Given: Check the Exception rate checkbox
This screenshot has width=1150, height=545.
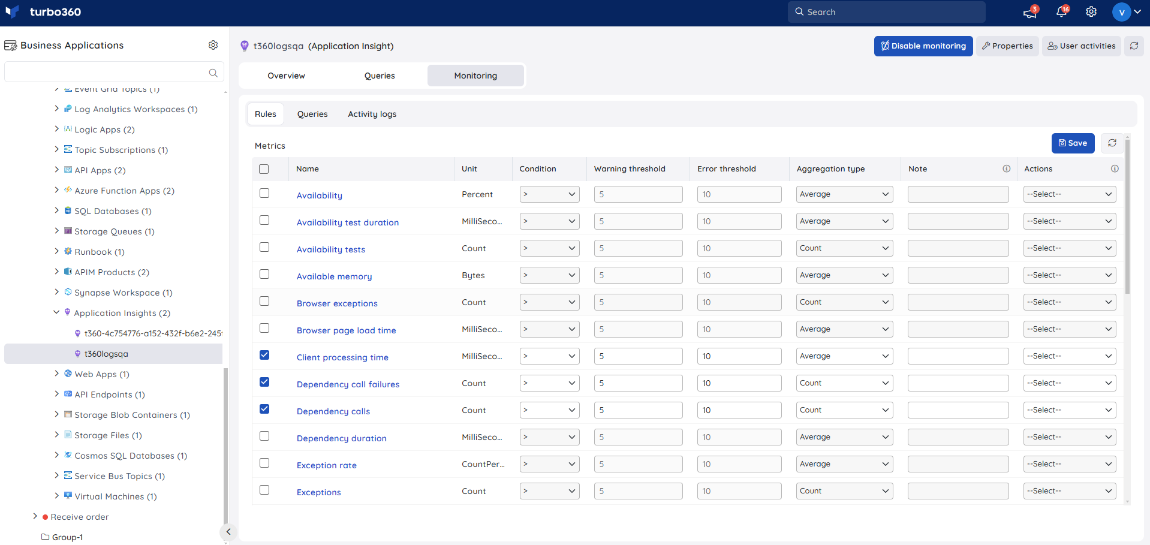Looking at the screenshot, I should [264, 463].
